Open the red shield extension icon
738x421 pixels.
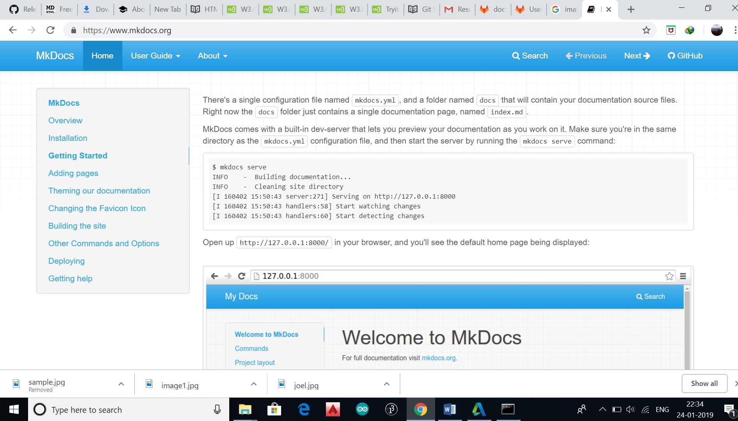click(671, 30)
